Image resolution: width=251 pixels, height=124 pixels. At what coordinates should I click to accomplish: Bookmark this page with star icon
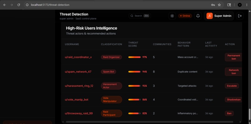(x=219, y=5)
